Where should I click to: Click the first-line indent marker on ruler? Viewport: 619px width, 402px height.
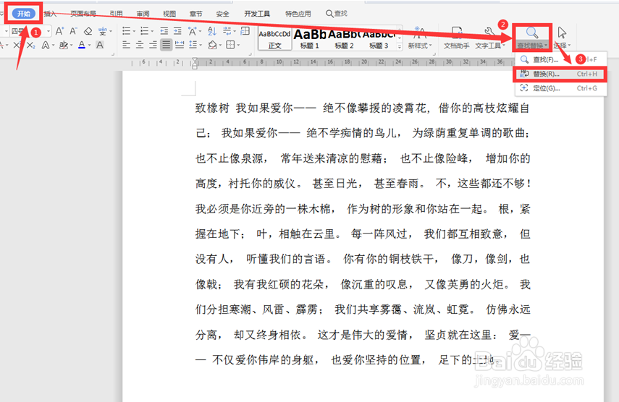pos(195,60)
